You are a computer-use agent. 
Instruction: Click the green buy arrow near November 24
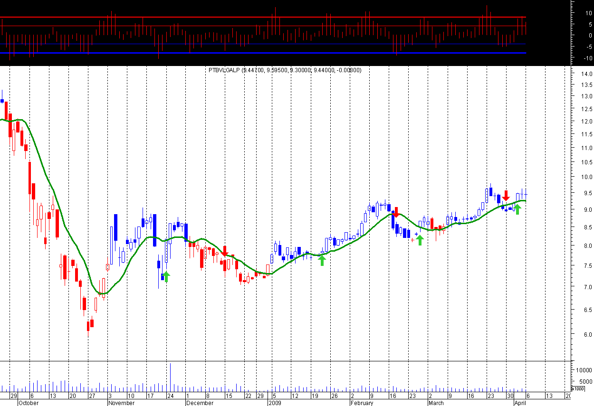[166, 277]
